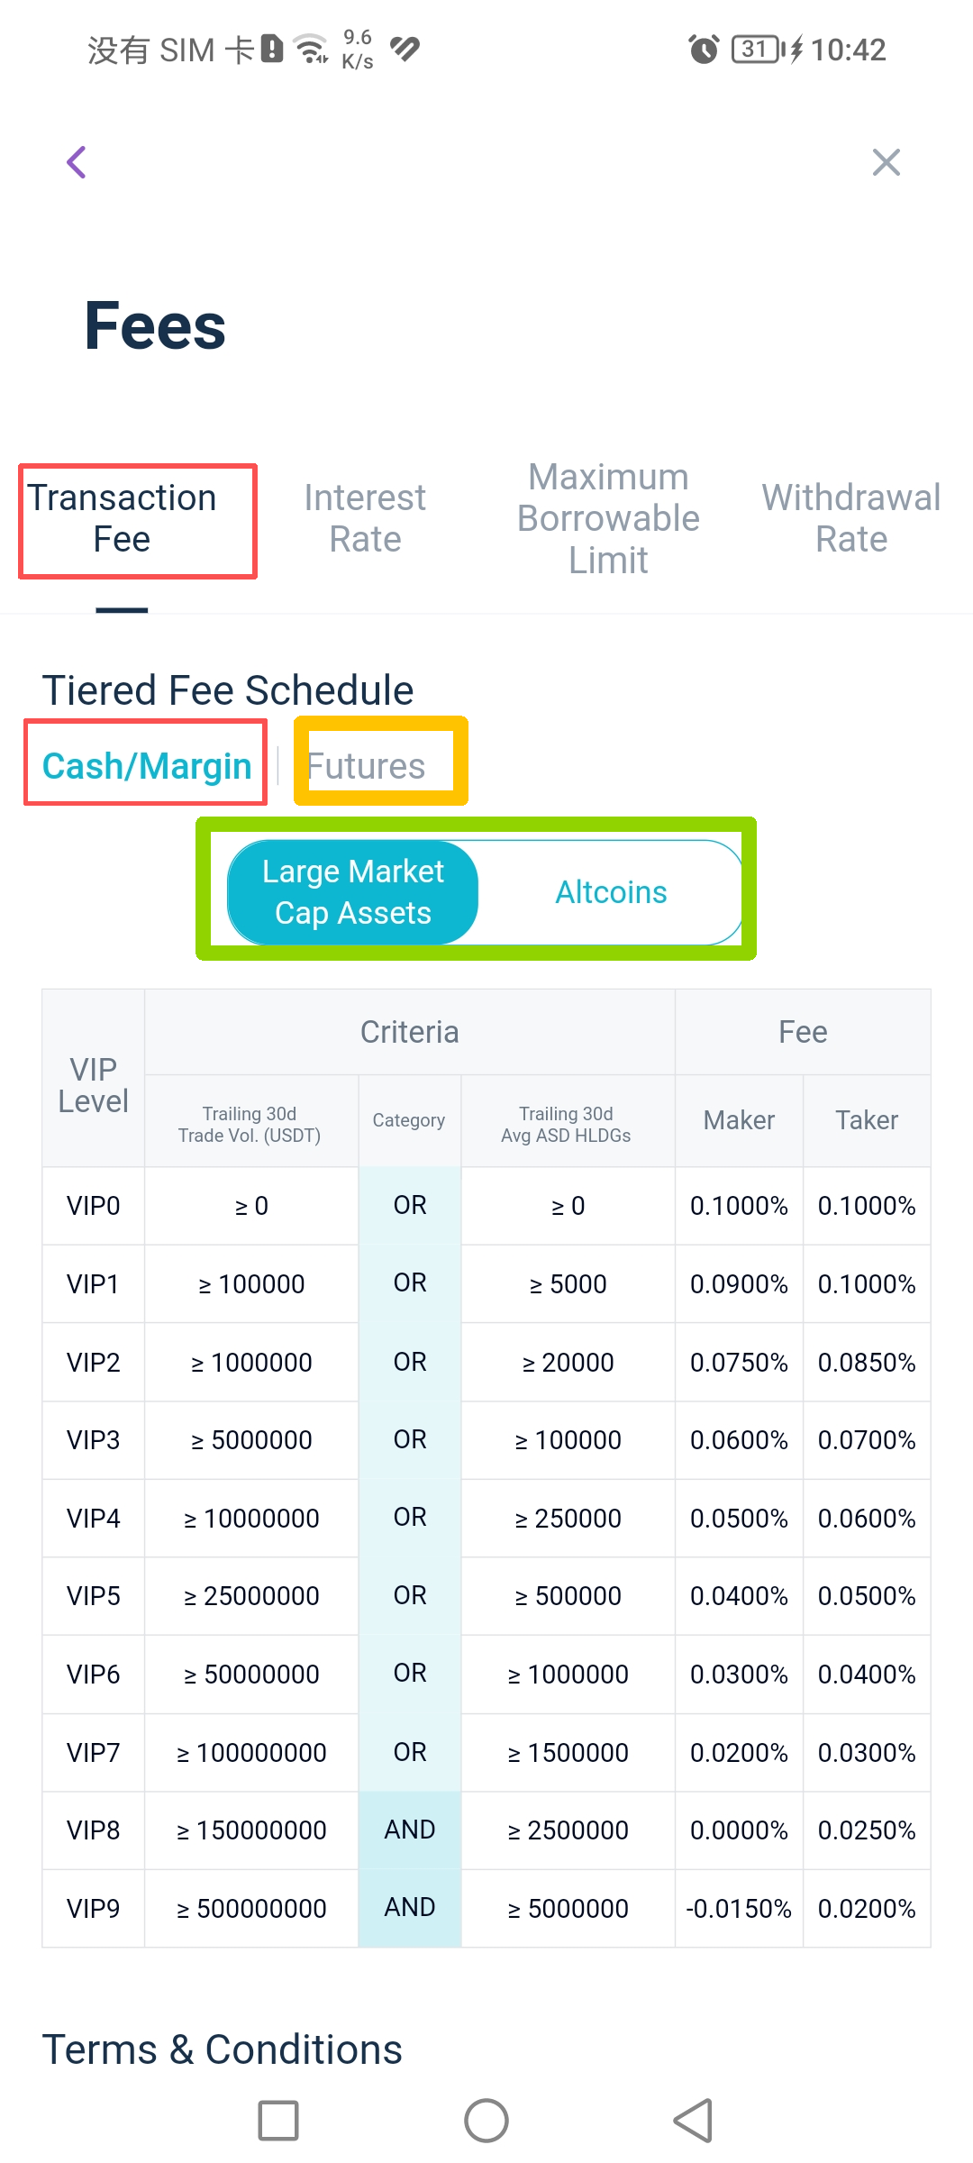Switch to the Withdrawal Rate tab
This screenshot has height=2163, width=973.
coord(851,519)
